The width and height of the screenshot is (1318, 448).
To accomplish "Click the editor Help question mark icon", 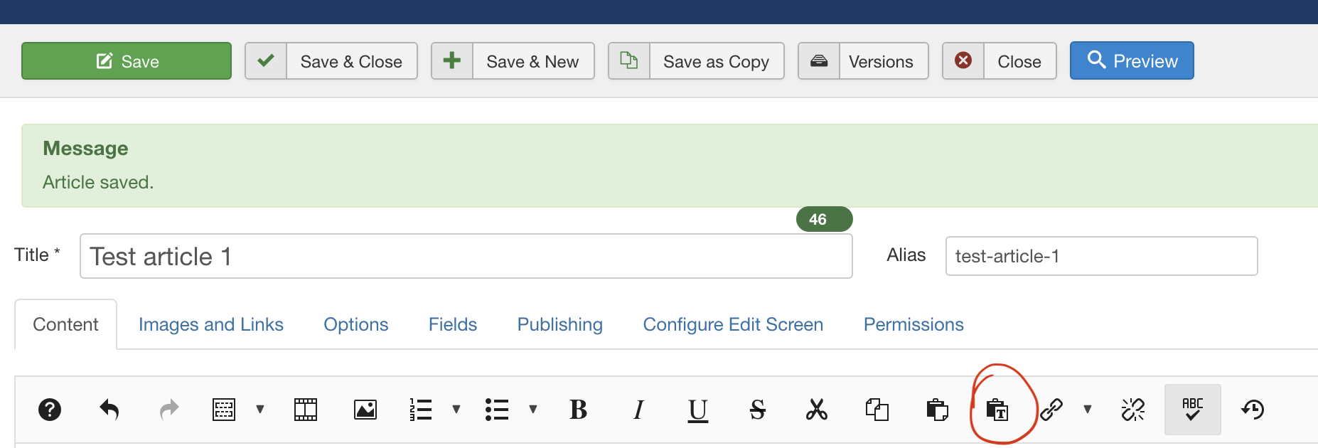I will [x=50, y=410].
